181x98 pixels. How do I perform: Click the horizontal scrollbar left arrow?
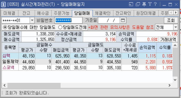click(x=5, y=85)
